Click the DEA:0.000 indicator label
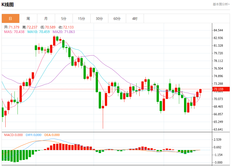232x166 pixels. 52,135
